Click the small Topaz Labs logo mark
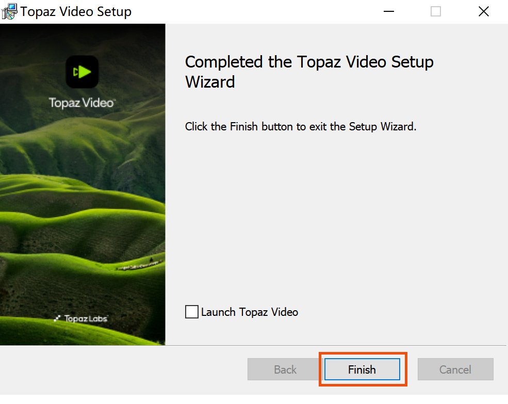The height and width of the screenshot is (404, 508). click(58, 318)
